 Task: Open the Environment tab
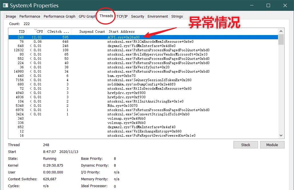[x=157, y=16]
